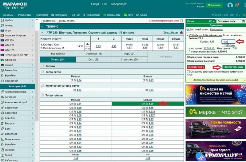246x162 pixels.
Task: Click the Пополнить deposit button
Action: pos(214,5)
